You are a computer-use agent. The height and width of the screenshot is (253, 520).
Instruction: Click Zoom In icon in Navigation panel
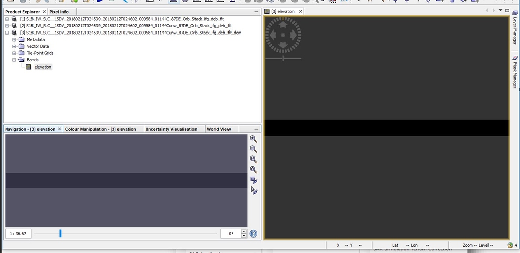pyautogui.click(x=253, y=139)
